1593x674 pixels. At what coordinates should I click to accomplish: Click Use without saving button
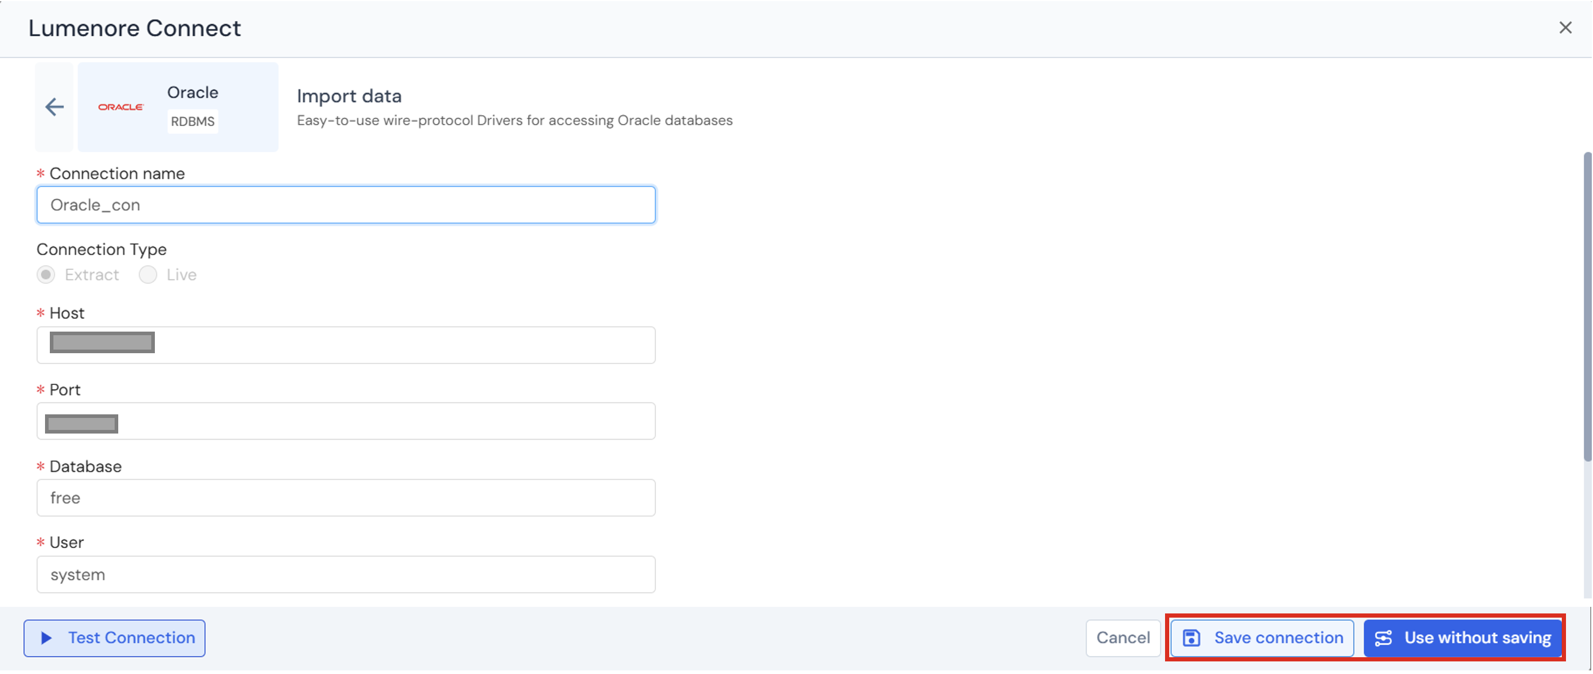pyautogui.click(x=1463, y=638)
